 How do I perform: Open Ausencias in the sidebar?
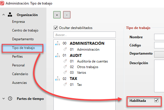tap(19, 83)
